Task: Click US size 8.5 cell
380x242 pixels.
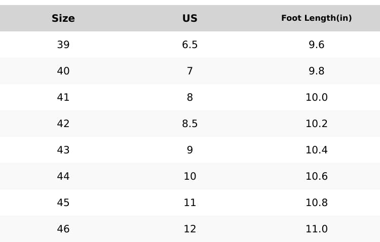Action: pyautogui.click(x=190, y=124)
